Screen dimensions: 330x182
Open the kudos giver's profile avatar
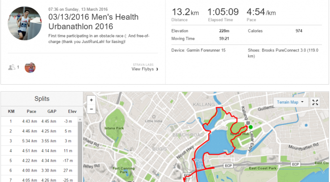[x=30, y=68]
